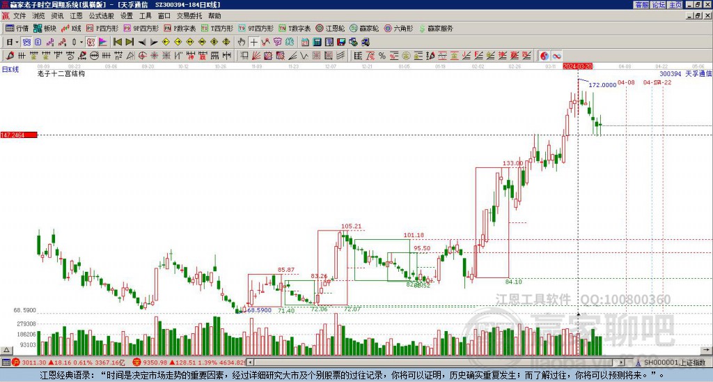Click the 101.18 resistance level label
Screen dimensions: 713x382
coord(414,236)
